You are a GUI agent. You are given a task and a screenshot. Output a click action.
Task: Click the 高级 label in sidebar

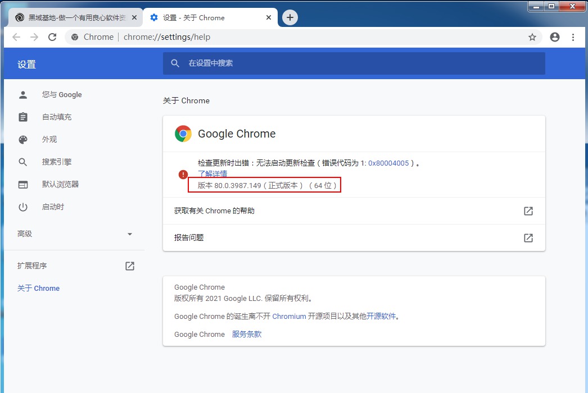point(25,234)
